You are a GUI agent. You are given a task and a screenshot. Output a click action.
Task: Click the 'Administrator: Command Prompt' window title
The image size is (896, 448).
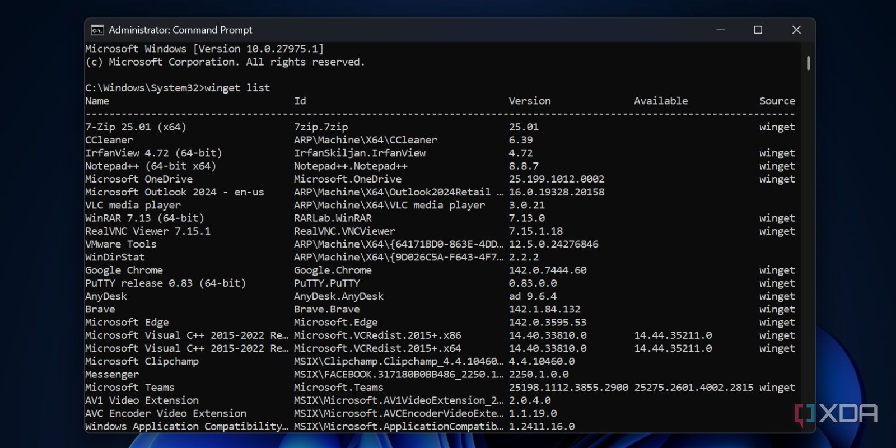(180, 30)
